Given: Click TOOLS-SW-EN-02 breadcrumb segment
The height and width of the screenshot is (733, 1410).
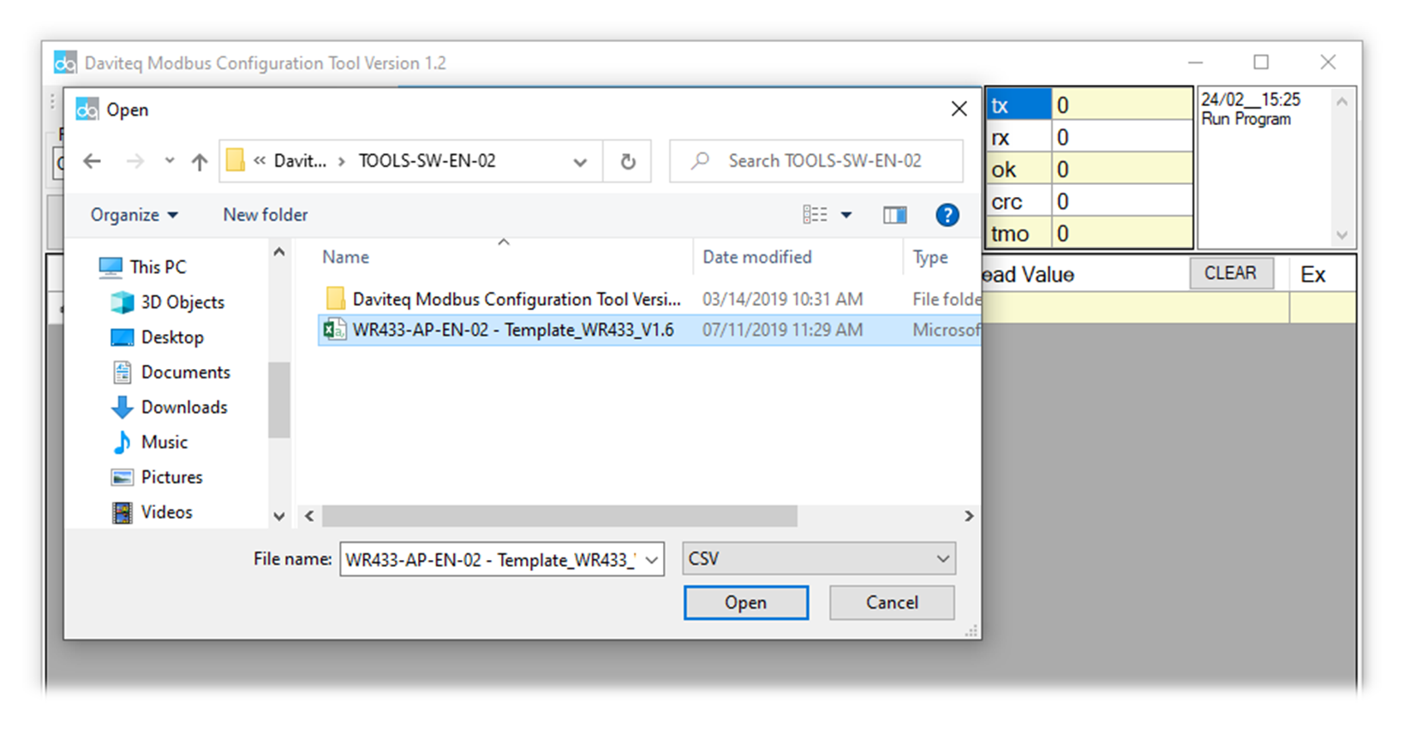Looking at the screenshot, I should pyautogui.click(x=427, y=161).
